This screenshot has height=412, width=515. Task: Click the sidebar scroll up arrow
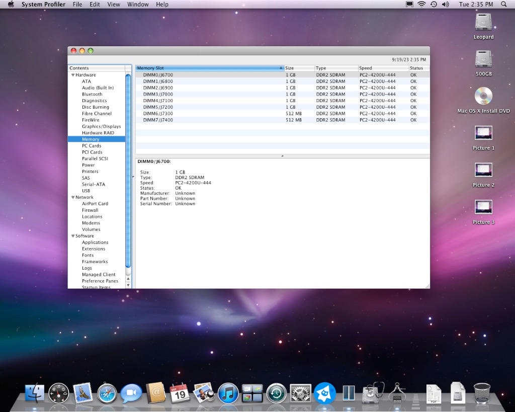128,279
